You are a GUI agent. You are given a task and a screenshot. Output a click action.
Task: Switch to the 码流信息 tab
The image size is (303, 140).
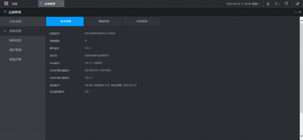tap(141, 21)
